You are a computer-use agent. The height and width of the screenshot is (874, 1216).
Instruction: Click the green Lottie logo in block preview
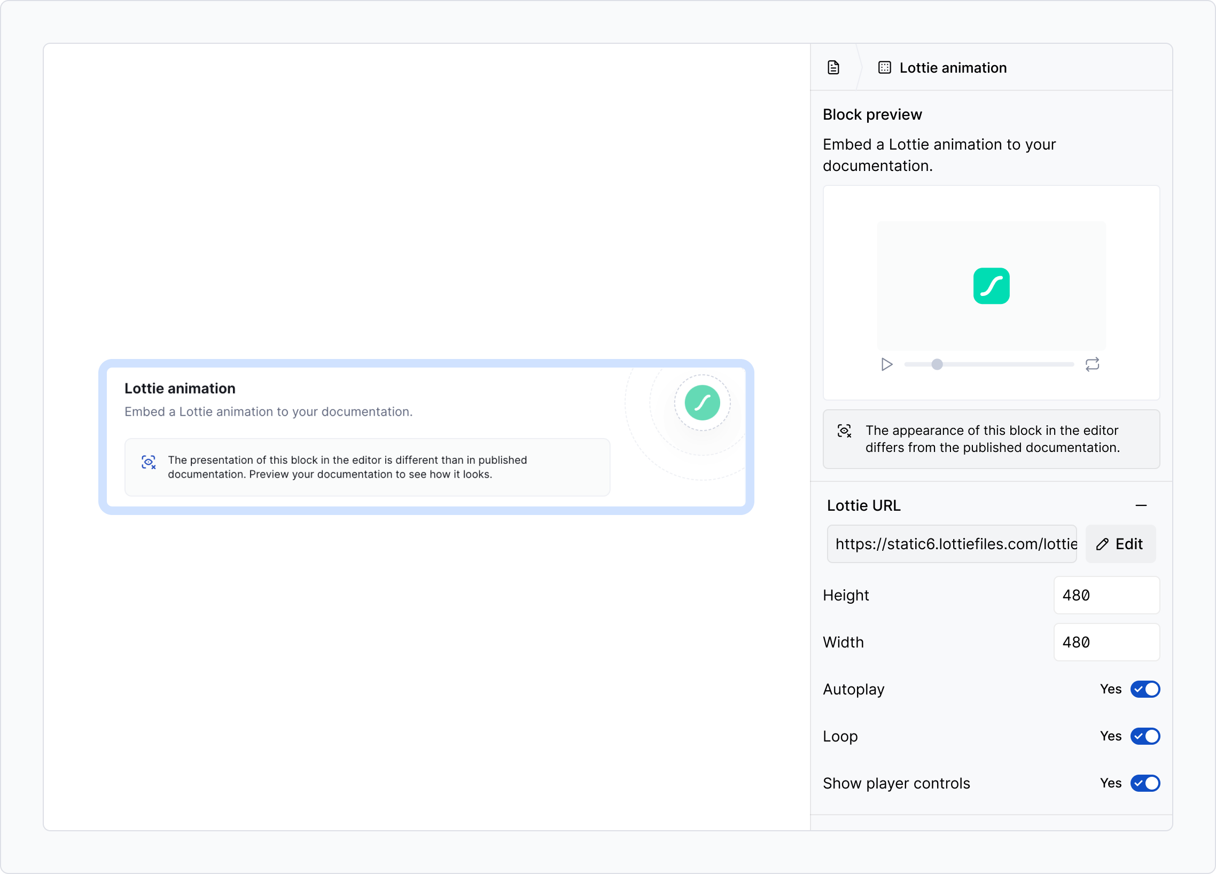[x=991, y=286]
